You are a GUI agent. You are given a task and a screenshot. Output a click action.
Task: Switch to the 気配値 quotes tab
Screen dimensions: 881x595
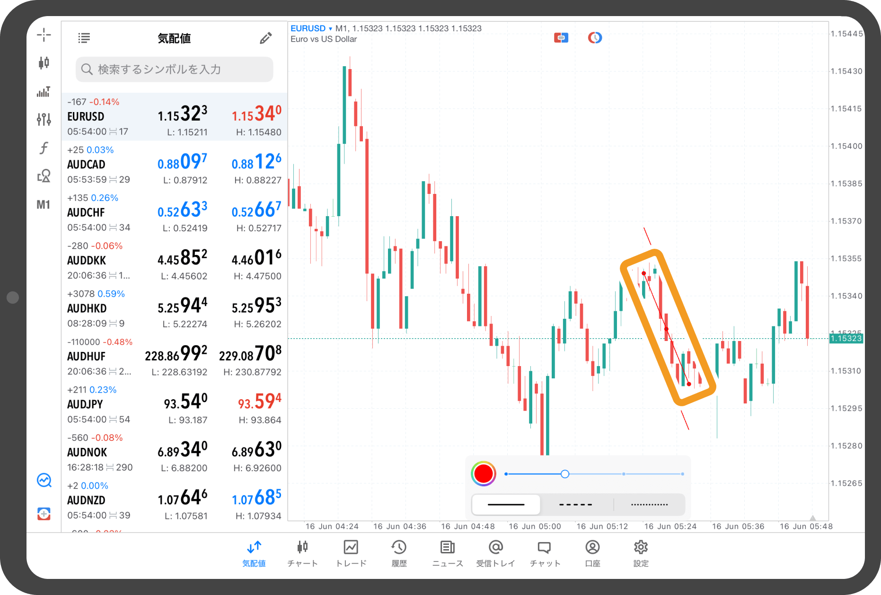point(254,553)
